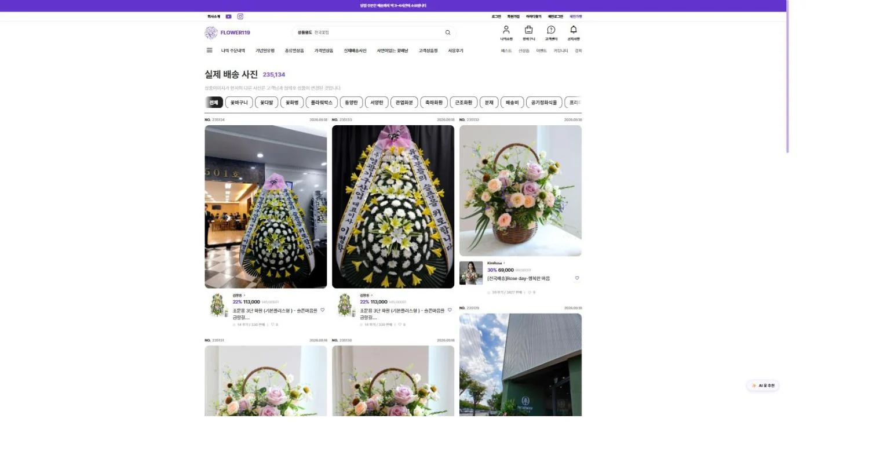
Task: Open the my shopping person icon
Action: coord(506,30)
